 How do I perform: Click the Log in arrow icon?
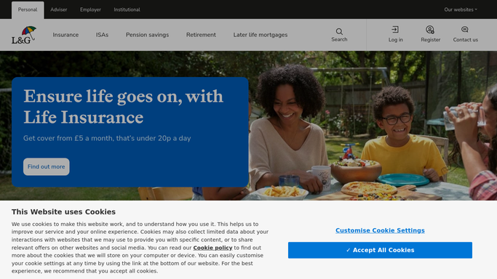[x=395, y=30]
